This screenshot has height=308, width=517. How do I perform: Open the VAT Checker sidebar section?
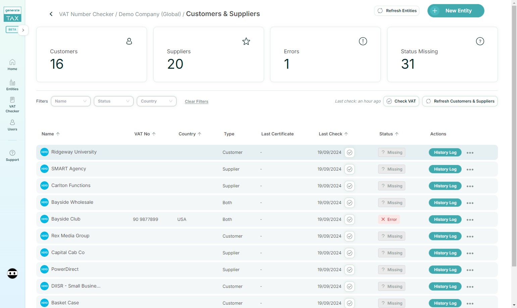point(12,105)
